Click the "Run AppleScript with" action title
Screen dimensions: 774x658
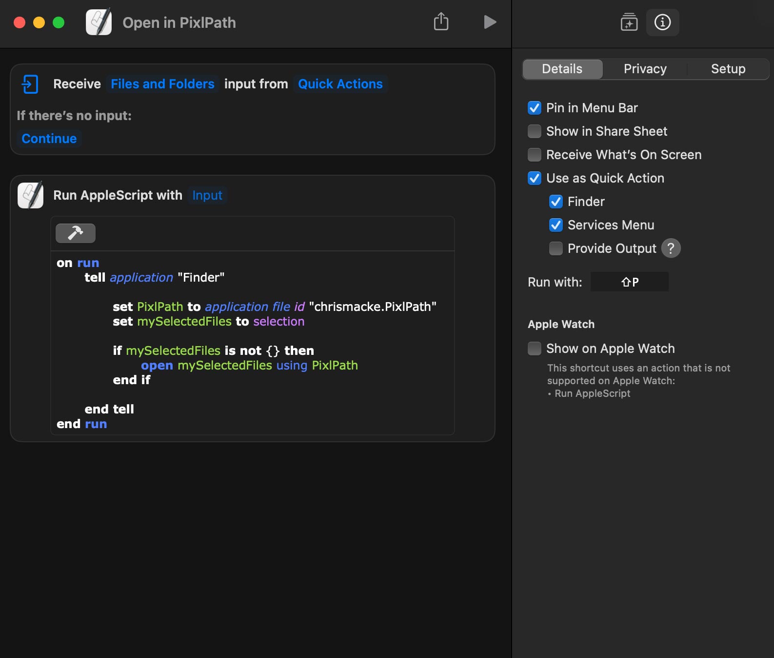118,195
